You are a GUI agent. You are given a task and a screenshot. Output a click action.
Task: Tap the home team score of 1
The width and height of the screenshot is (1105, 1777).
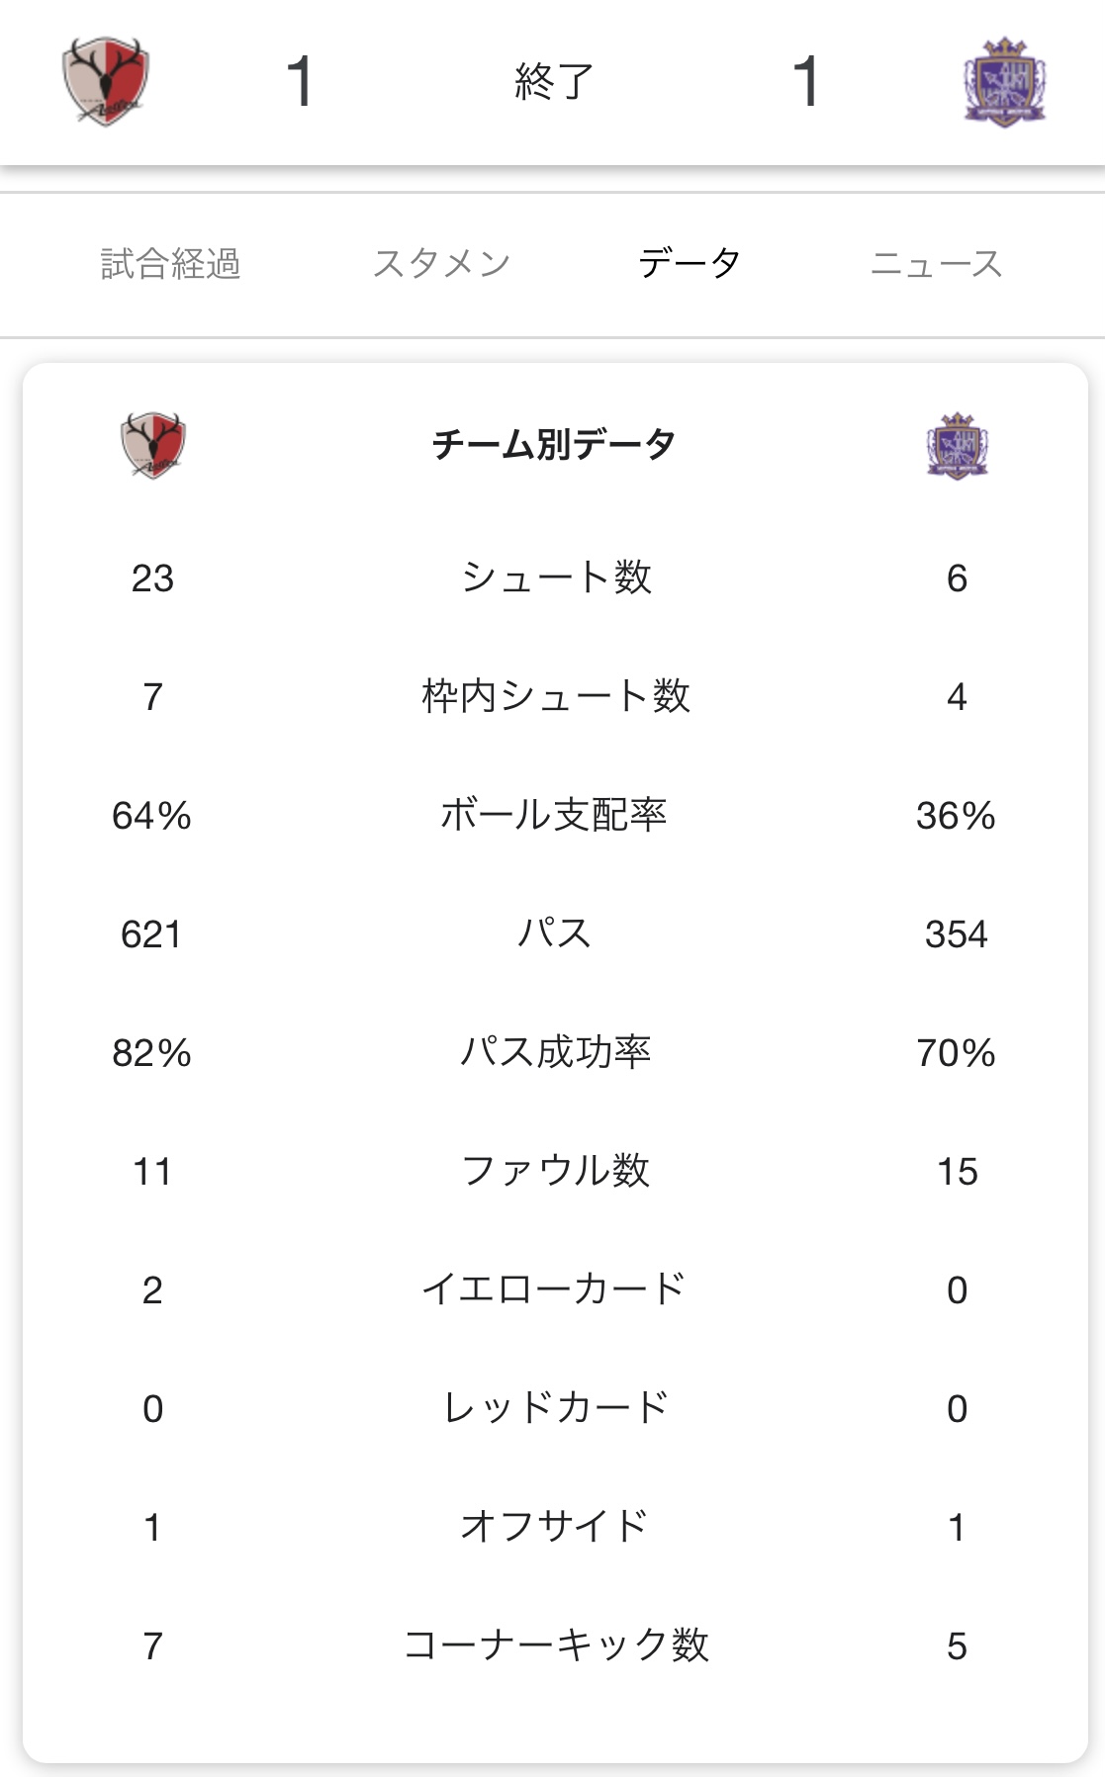300,81
